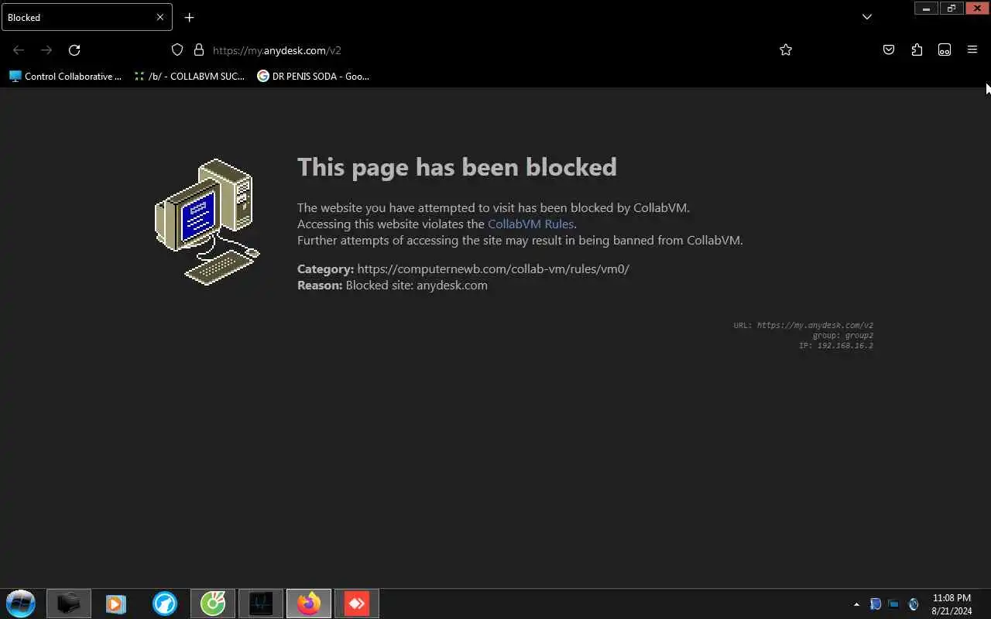Click the toolbar icon right of Extensions
Image resolution: width=991 pixels, height=619 pixels.
coord(945,50)
